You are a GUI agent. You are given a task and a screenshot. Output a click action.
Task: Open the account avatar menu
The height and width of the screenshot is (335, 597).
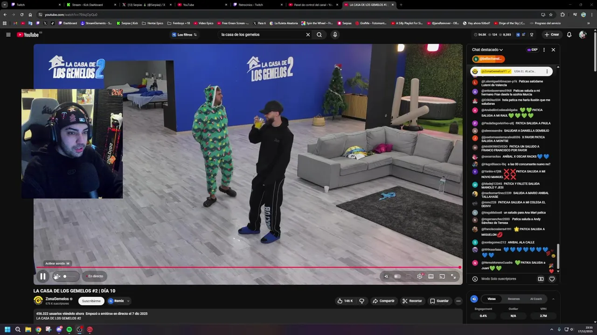pyautogui.click(x=583, y=34)
